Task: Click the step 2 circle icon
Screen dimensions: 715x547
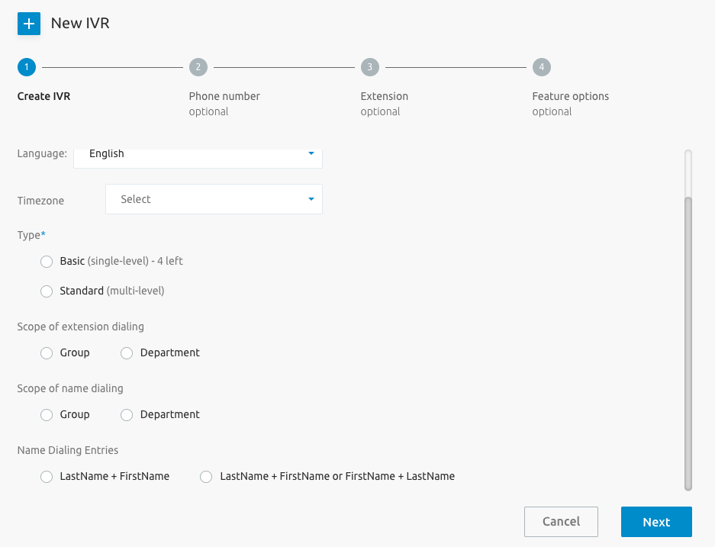Action: (x=198, y=67)
